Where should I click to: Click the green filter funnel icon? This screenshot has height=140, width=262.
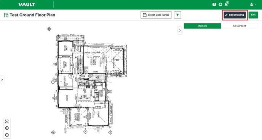click(177, 15)
